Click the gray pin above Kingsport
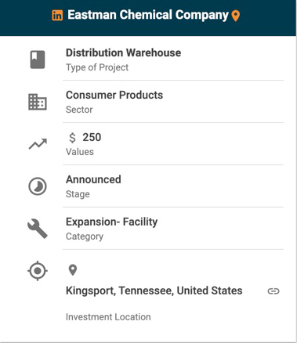The image size is (297, 343). (73, 270)
